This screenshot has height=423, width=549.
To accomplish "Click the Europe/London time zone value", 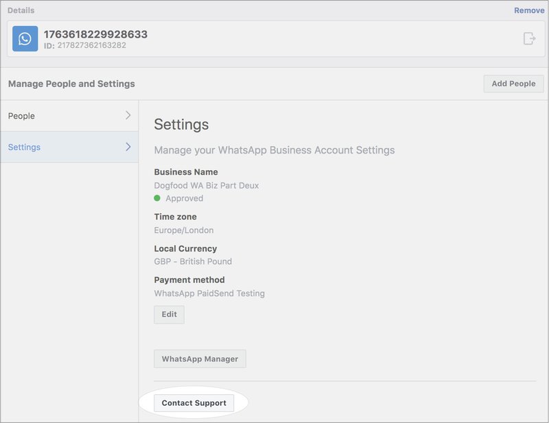I will (x=184, y=230).
